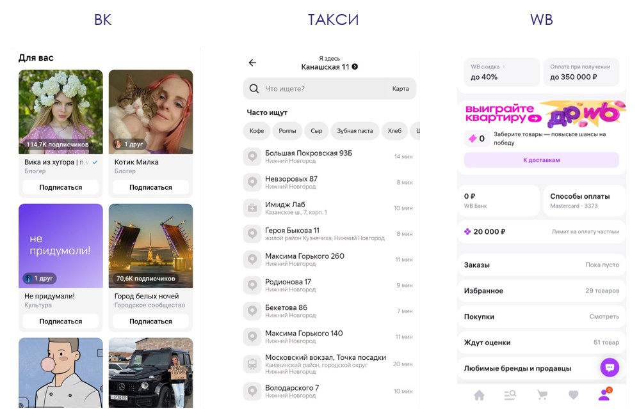Image resolution: width=639 pixels, height=418 pixels.
Task: Go to WB home icon
Action: point(479,395)
